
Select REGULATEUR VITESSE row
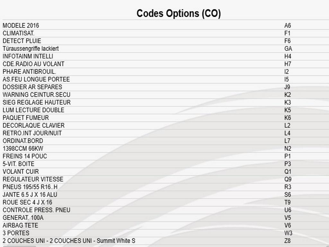(164, 179)
